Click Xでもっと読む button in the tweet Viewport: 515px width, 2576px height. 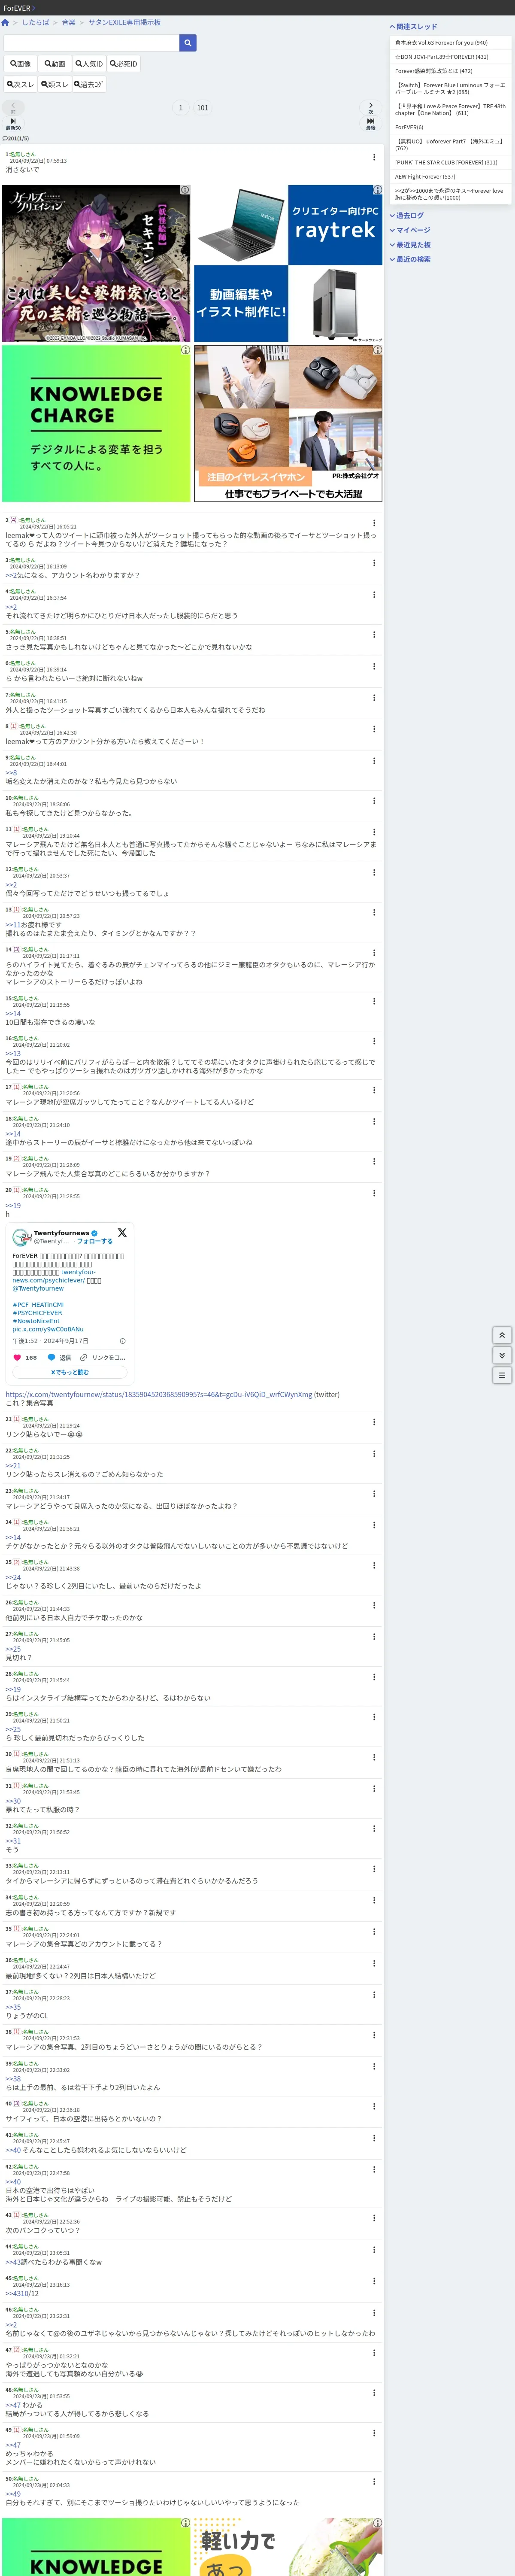point(70,1372)
